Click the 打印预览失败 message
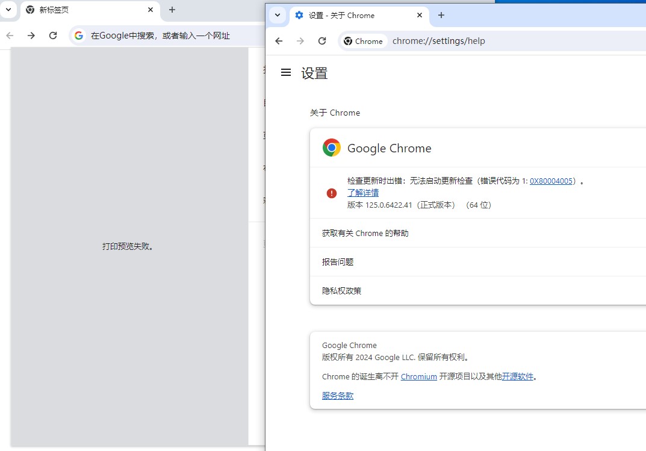646x451 pixels. [x=129, y=246]
